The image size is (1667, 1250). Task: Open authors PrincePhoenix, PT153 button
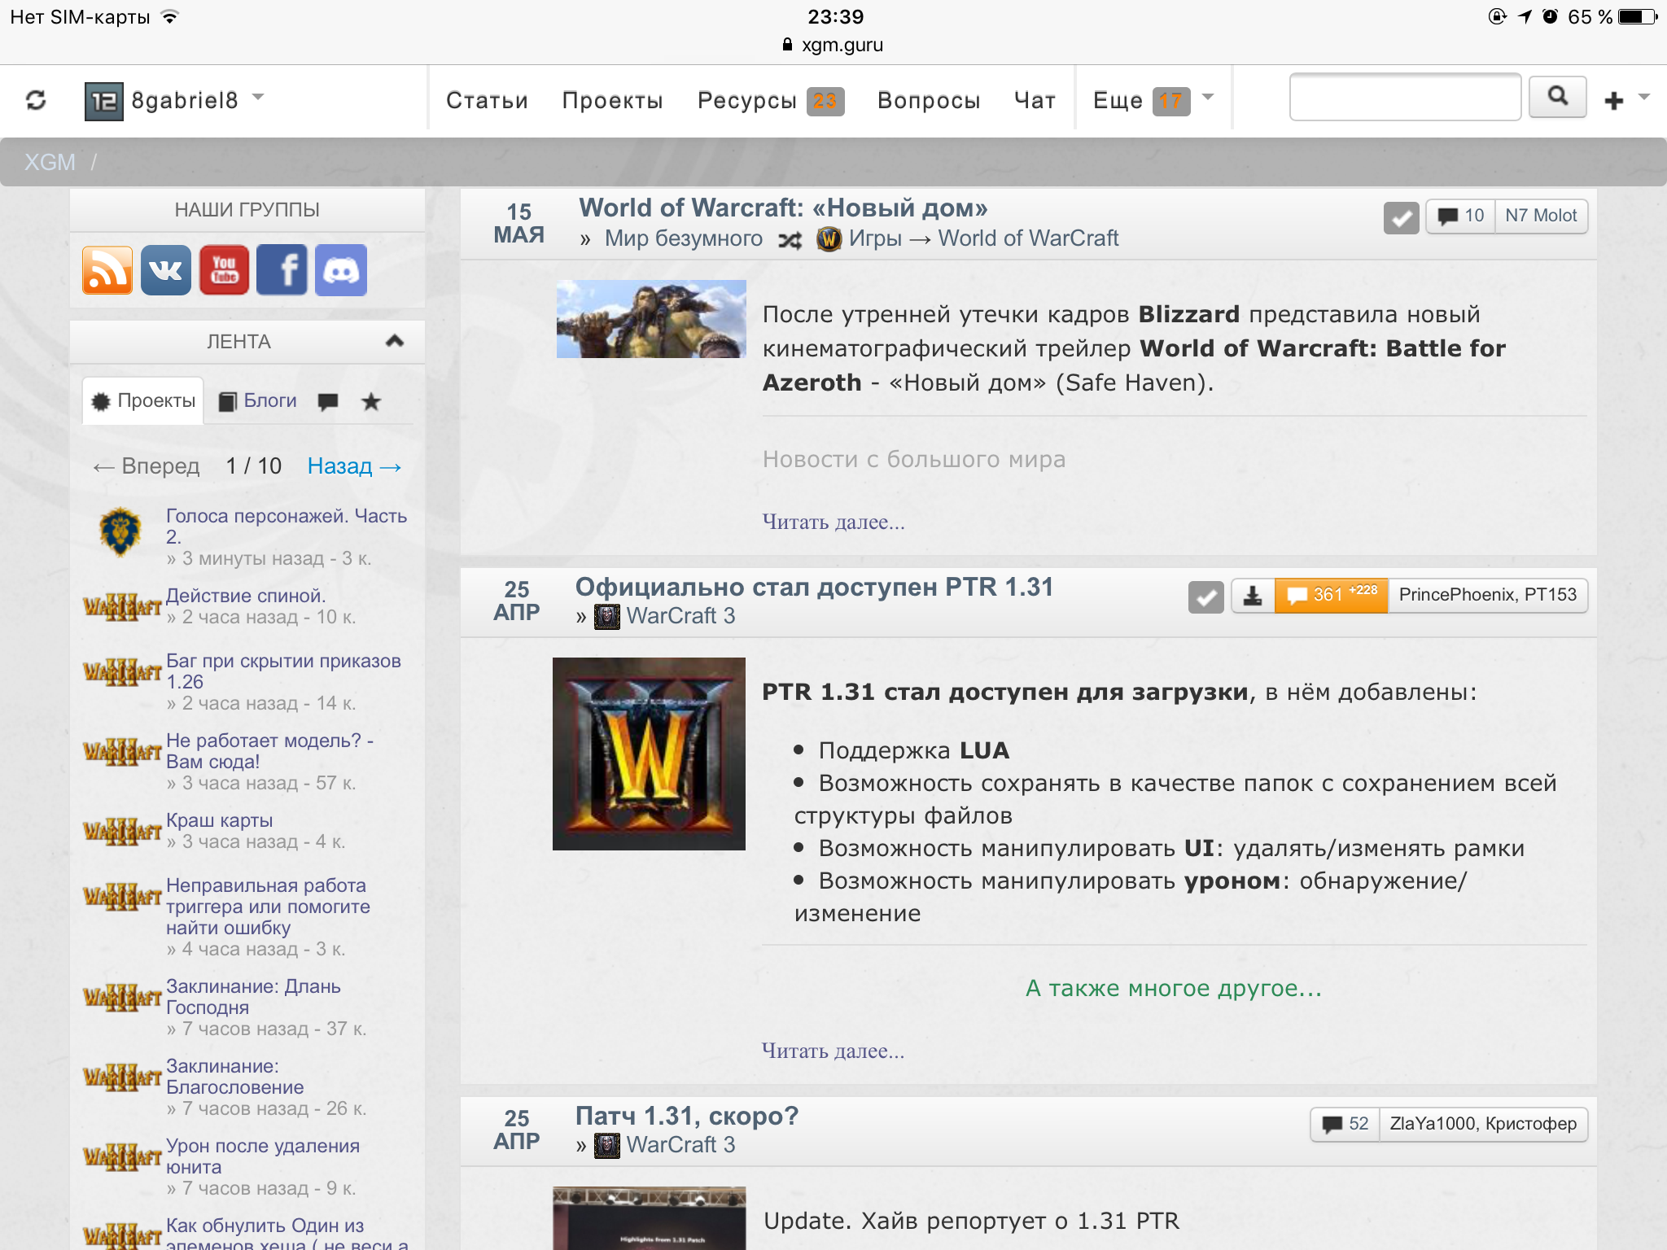pos(1488,595)
